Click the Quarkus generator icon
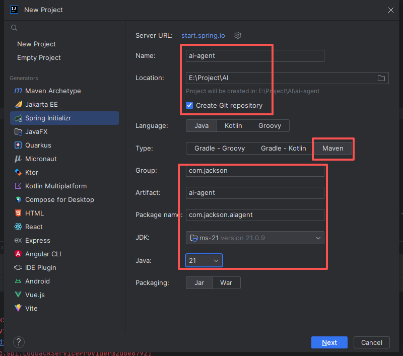This screenshot has height=356, width=403. click(18, 146)
